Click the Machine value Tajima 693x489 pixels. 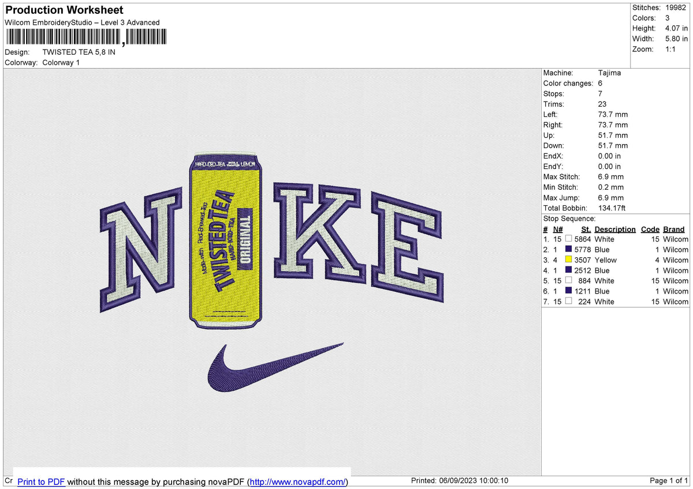pyautogui.click(x=610, y=73)
